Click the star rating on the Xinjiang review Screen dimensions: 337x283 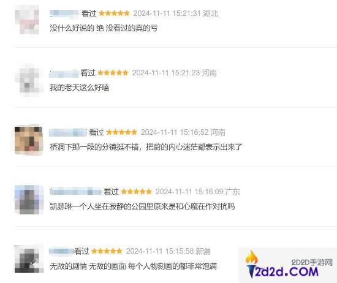tap(107, 251)
